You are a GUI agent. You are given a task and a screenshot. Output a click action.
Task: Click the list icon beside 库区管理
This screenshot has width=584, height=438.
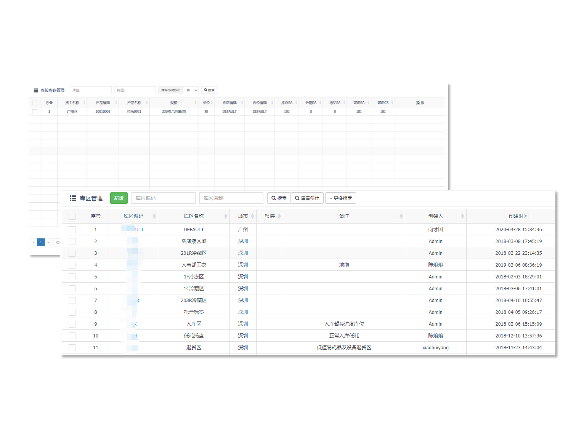[x=73, y=198]
